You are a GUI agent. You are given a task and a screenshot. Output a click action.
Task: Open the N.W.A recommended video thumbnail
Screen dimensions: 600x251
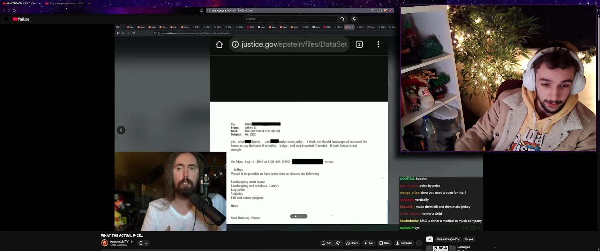click(x=441, y=248)
